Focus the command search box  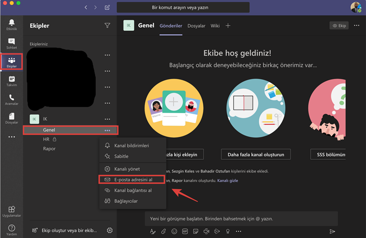[x=183, y=7]
